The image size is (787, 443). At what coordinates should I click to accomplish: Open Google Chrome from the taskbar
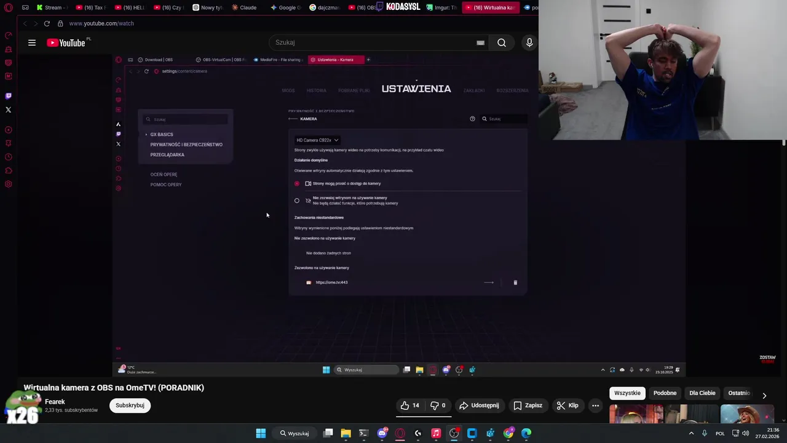click(508, 433)
